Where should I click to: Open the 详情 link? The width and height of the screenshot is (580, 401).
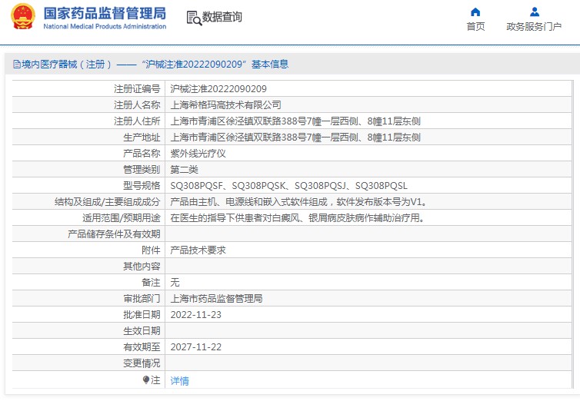179,380
